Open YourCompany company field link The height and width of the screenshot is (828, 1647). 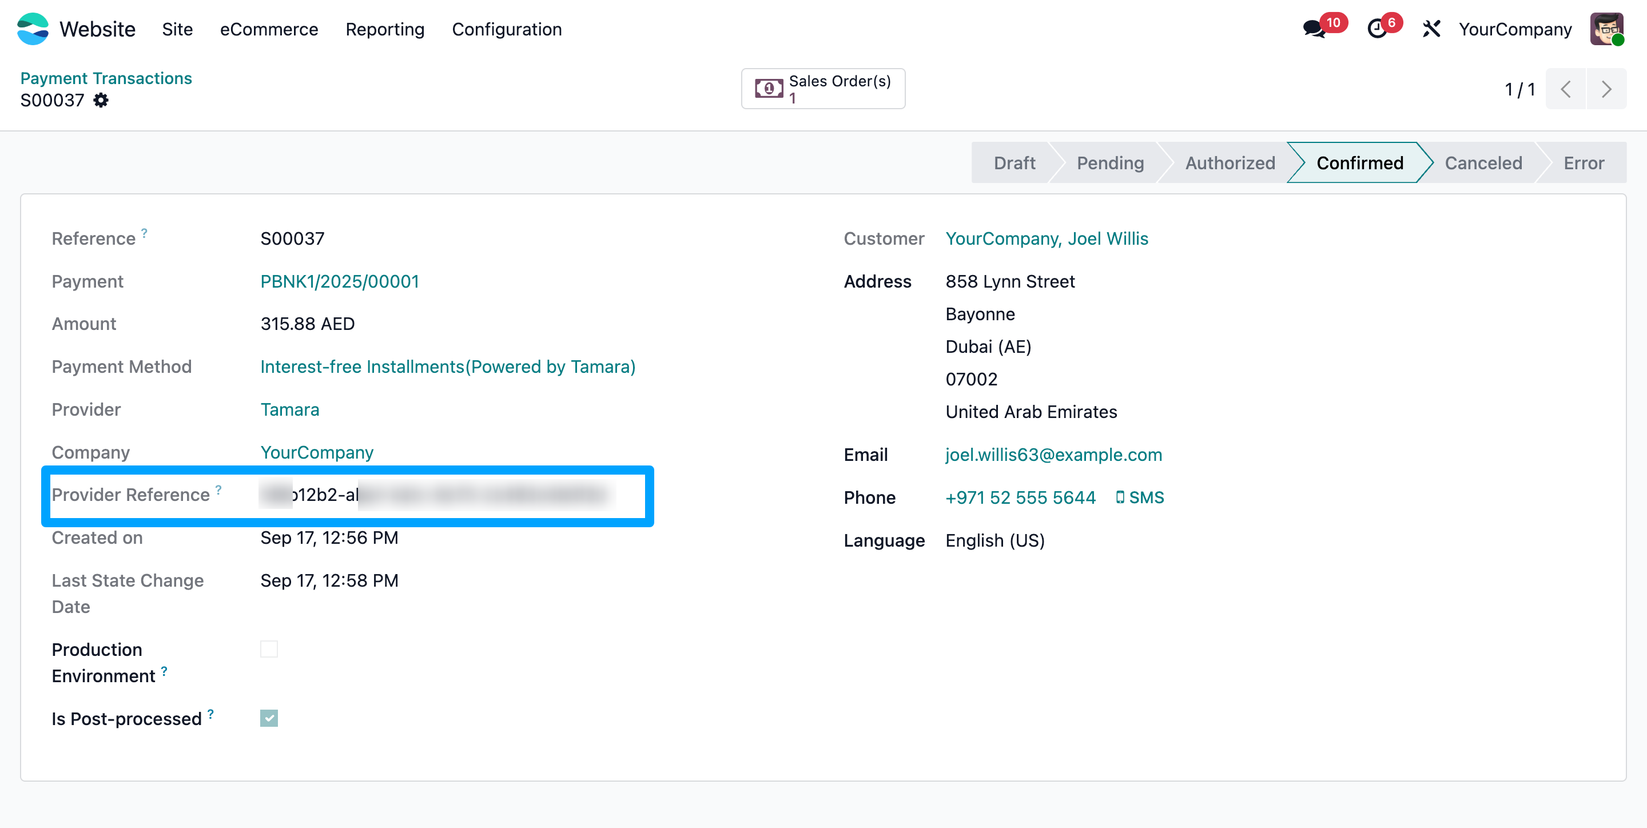(316, 452)
